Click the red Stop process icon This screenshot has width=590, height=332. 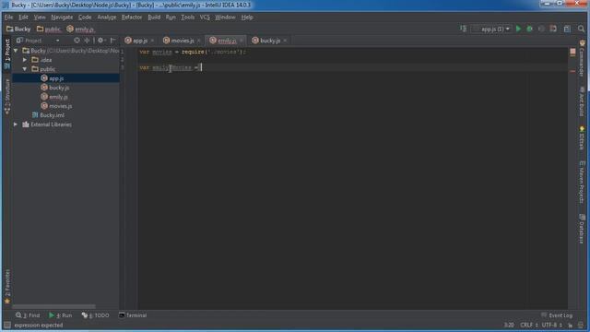pyautogui.click(x=553, y=29)
